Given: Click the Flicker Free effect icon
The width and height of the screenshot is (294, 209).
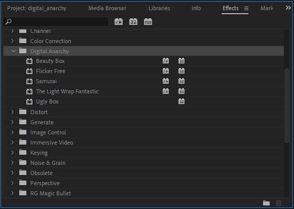Looking at the screenshot, I should [29, 71].
